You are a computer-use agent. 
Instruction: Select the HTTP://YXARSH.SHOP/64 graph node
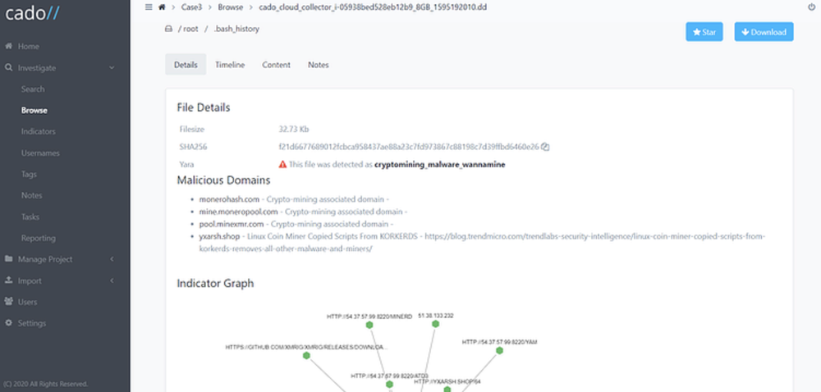[447, 389]
